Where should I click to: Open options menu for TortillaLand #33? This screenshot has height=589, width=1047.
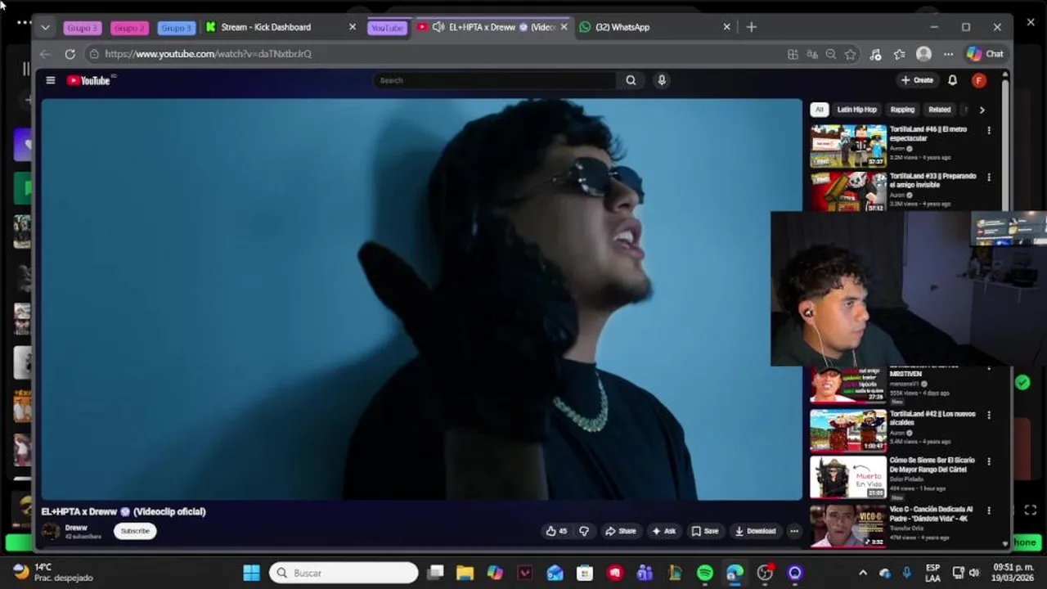(989, 177)
